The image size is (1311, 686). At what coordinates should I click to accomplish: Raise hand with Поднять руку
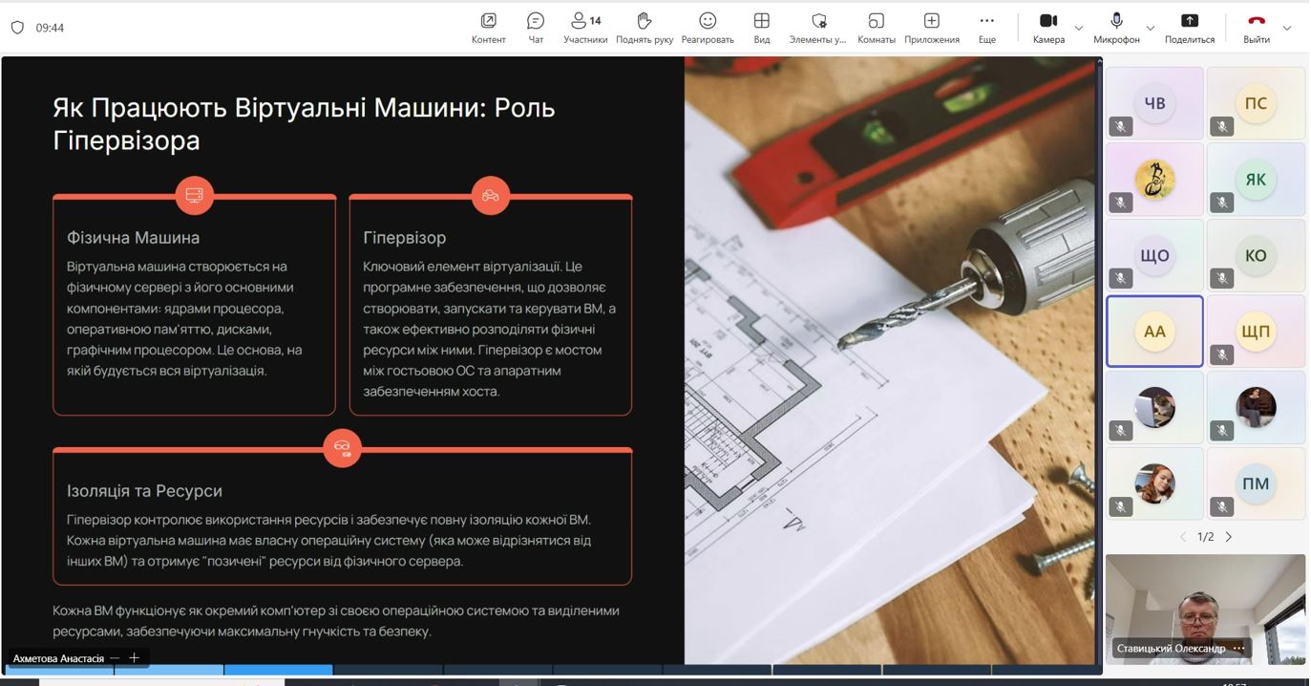(x=644, y=27)
